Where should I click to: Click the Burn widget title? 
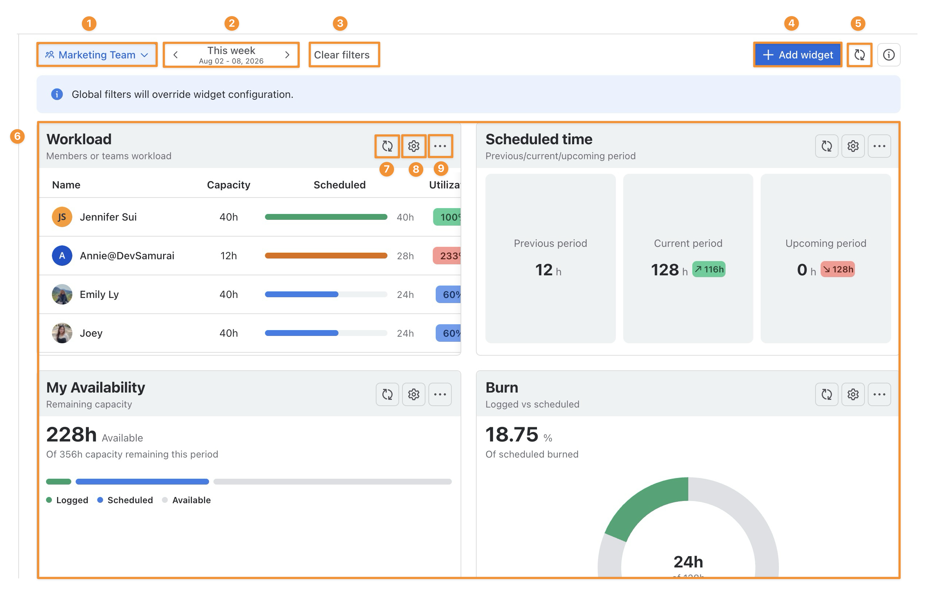pyautogui.click(x=502, y=387)
